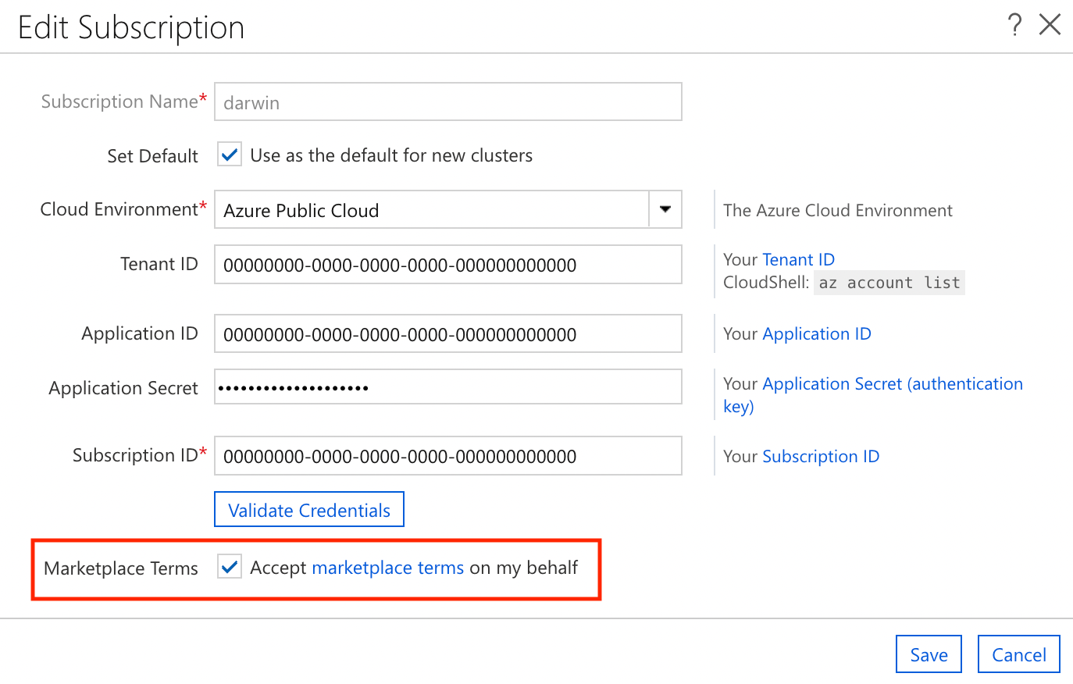Click the Validate Credentials button
Viewport: 1073px width, 684px height.
[x=309, y=509]
